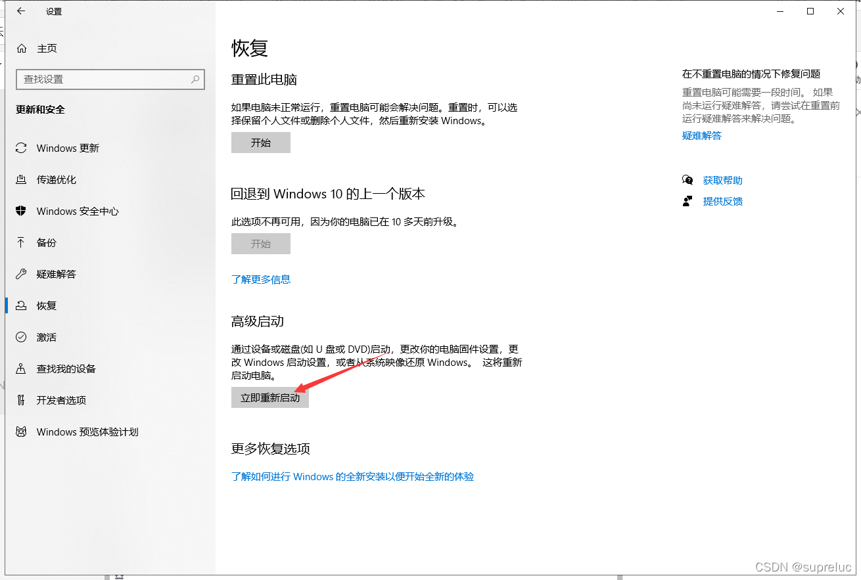Click the shield icon for Windows 安全中心

(22, 212)
